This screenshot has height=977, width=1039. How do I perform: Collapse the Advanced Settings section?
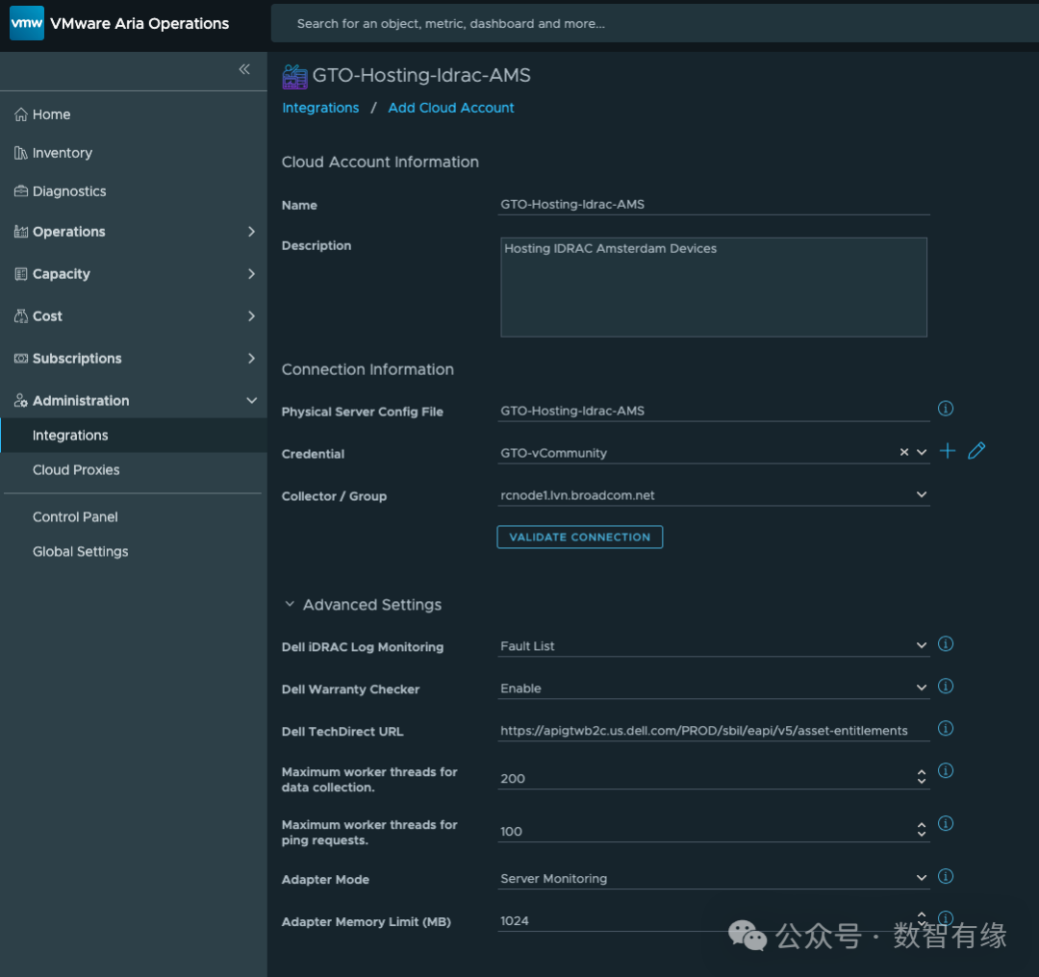pos(290,604)
